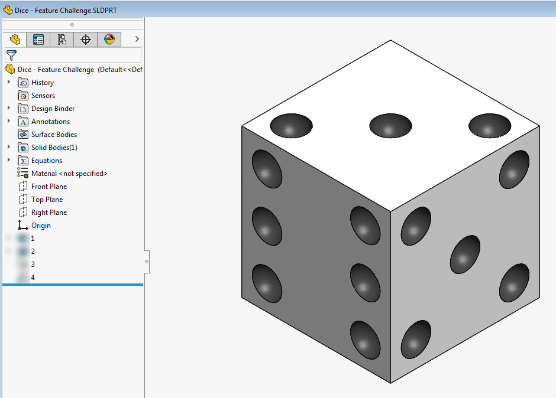
Task: Open the DisplayManager tab
Action: tap(108, 39)
